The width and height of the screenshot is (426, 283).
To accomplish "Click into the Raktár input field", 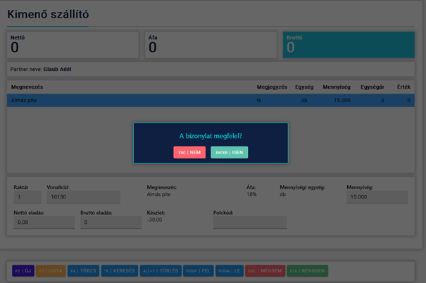I will point(27,197).
